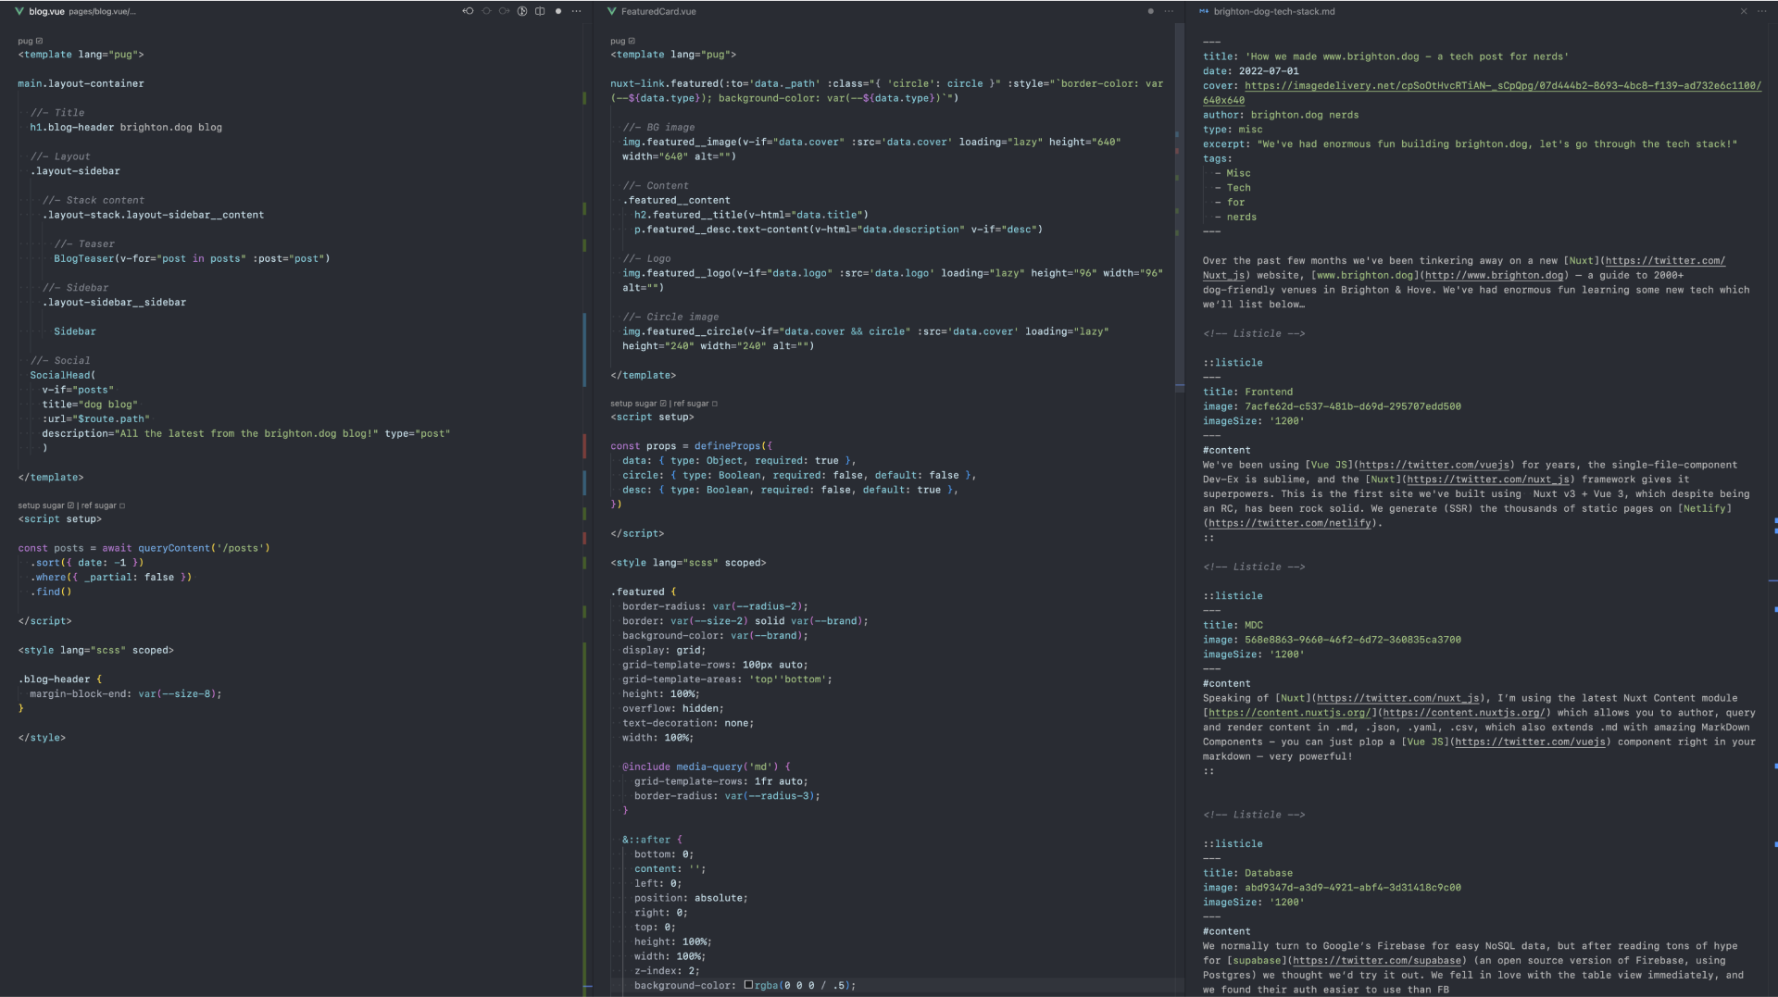Click the middle commit-navigation icon in blog.vue toolbar

click(x=486, y=11)
